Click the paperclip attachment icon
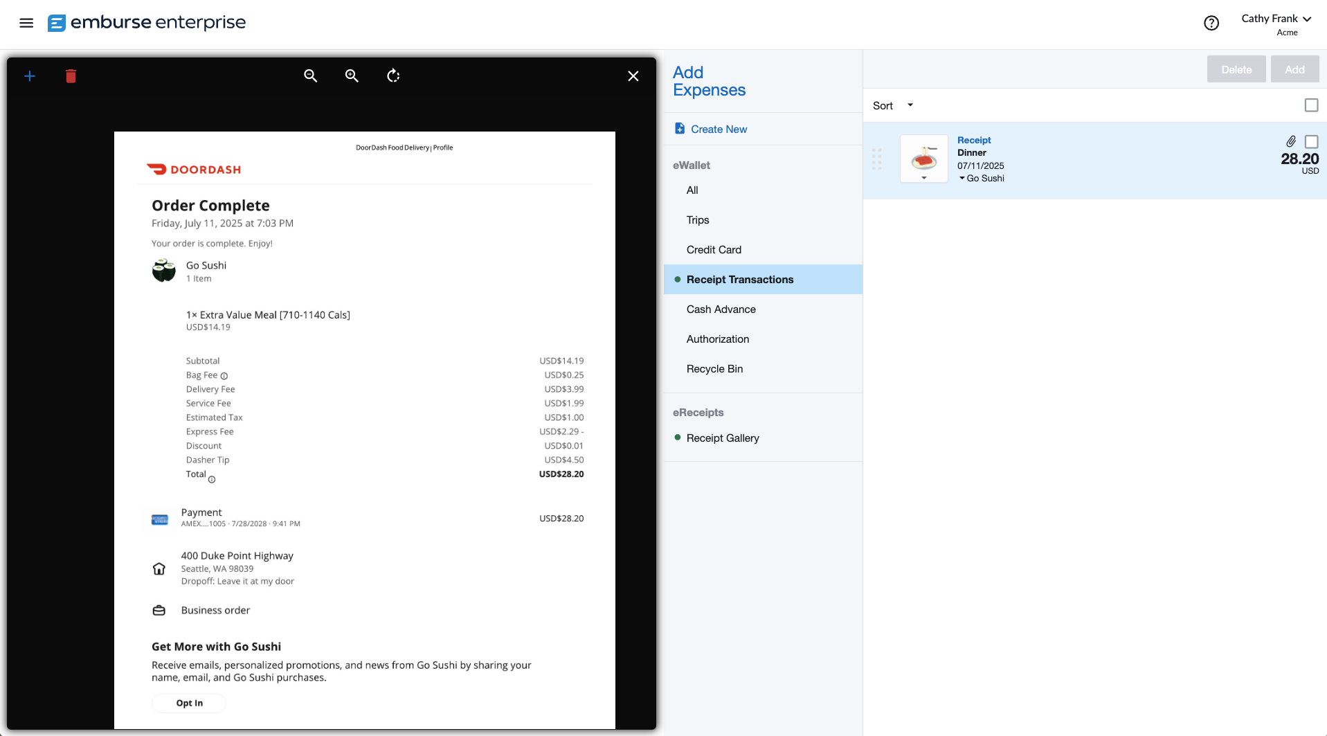1327x736 pixels. (x=1290, y=141)
